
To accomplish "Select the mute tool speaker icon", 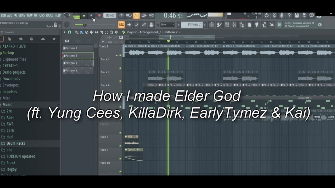I will [x=92, y=32].
